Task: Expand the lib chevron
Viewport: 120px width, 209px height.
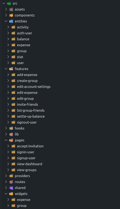Action: [x=6, y=134]
